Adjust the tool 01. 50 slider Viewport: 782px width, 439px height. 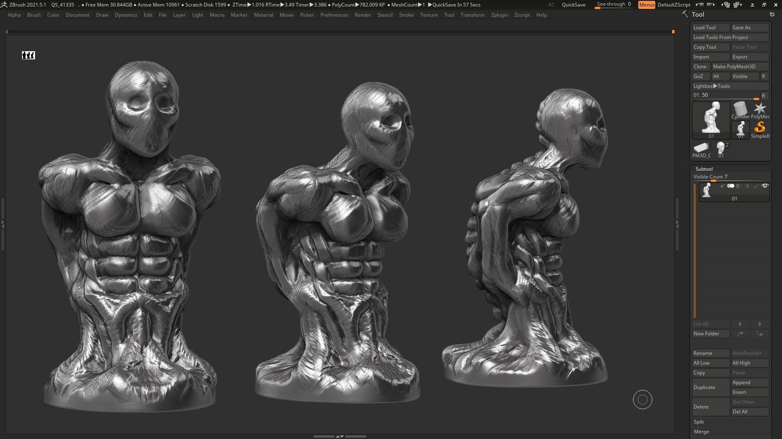725,96
